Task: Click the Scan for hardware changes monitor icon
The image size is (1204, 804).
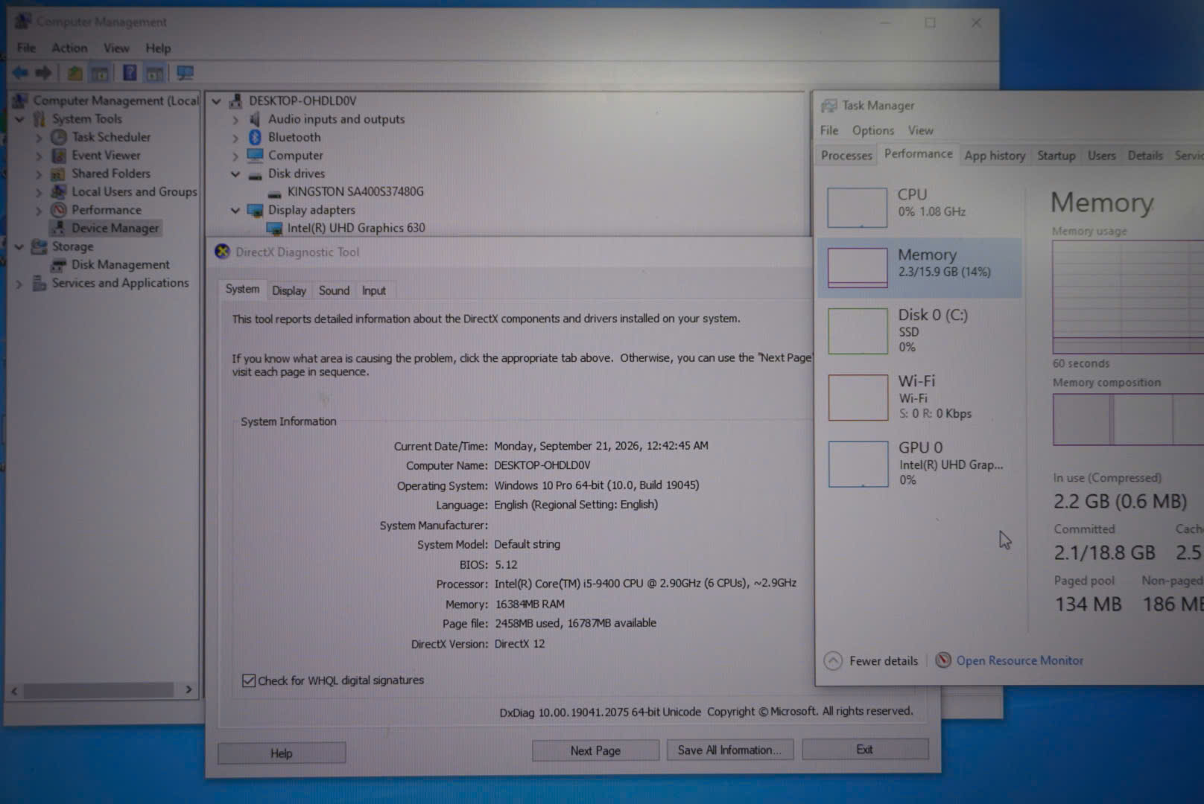Action: [185, 73]
